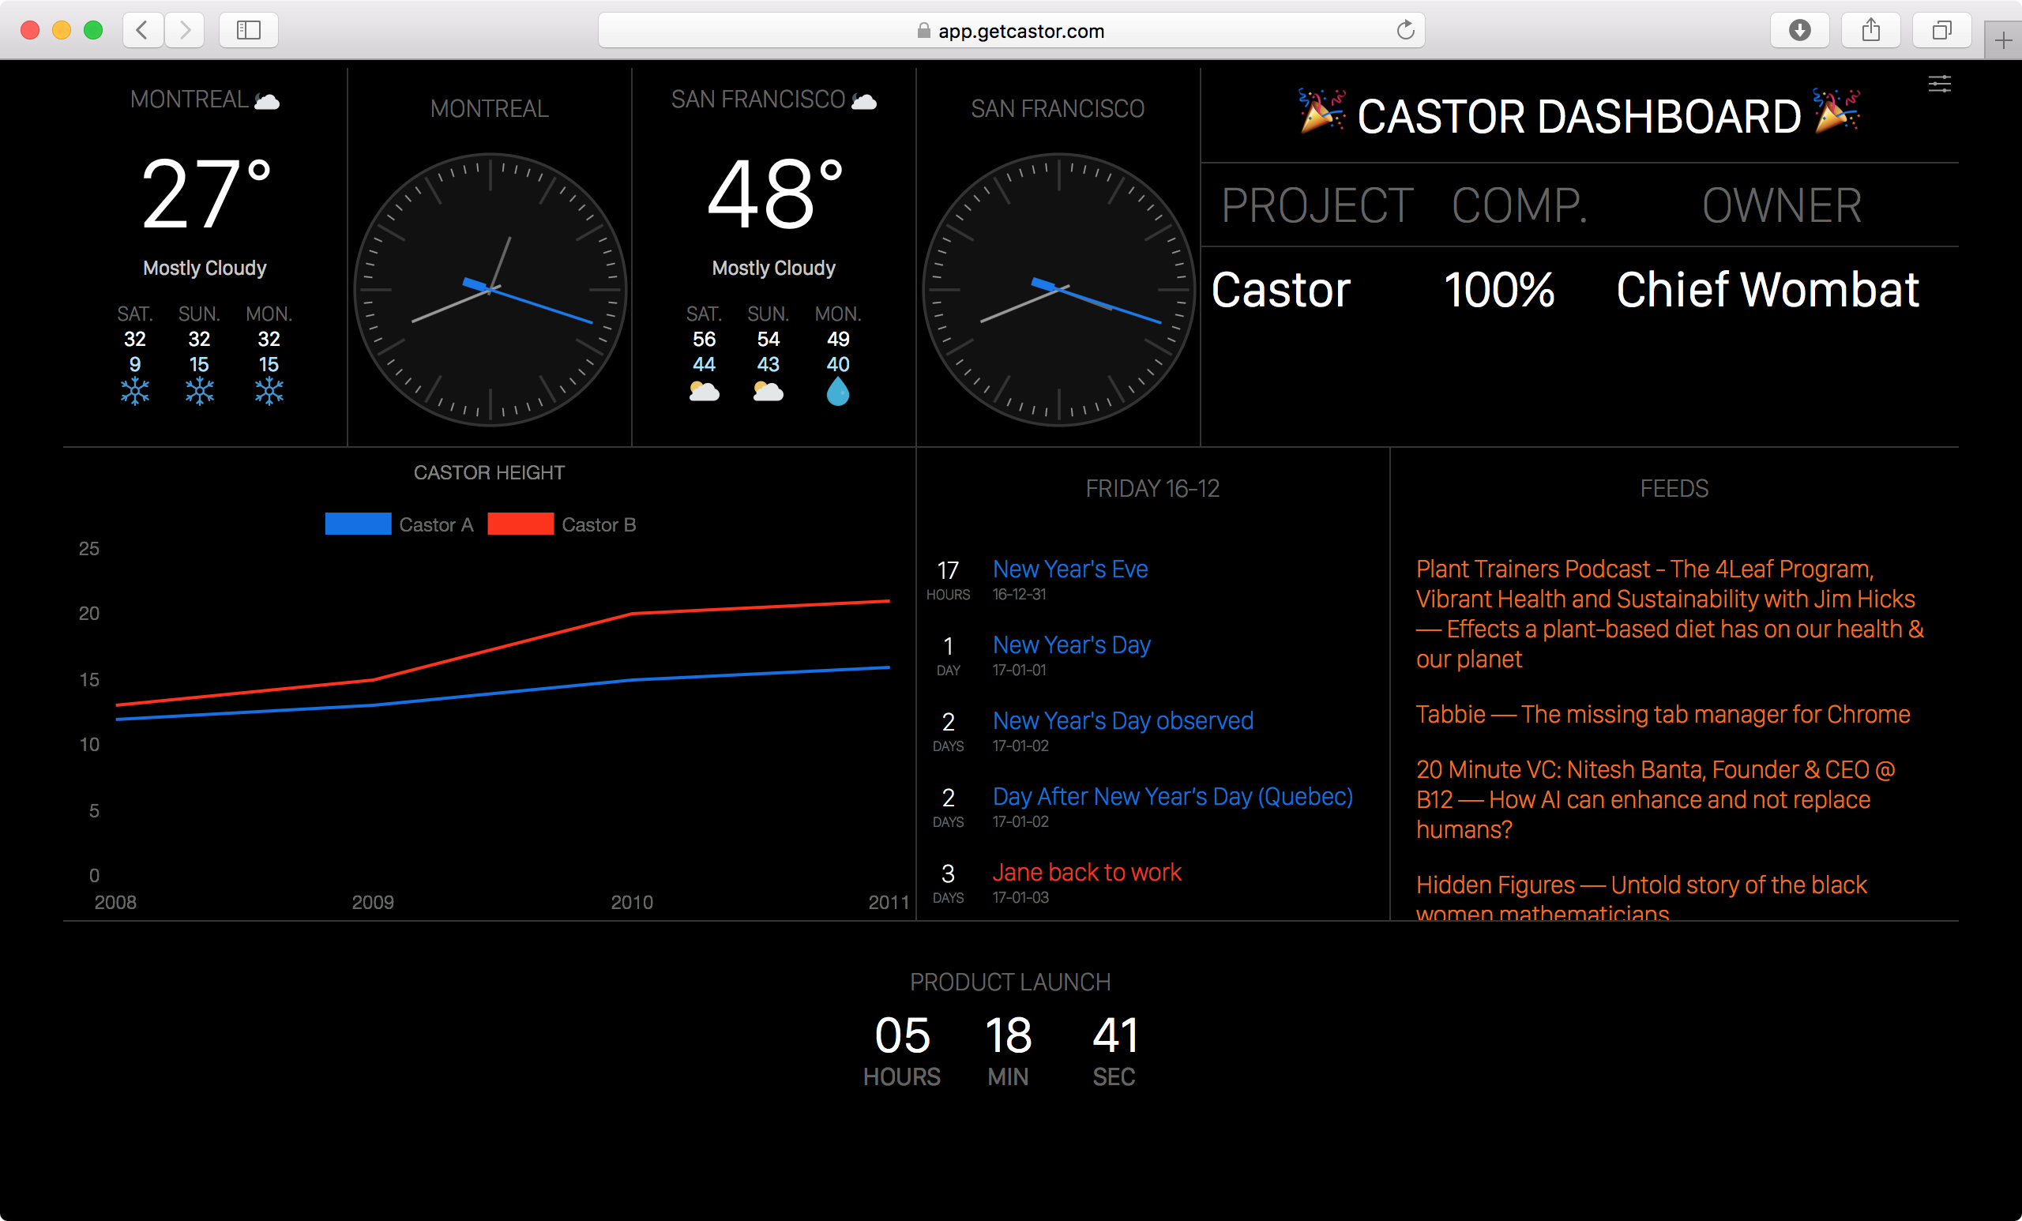Open Day After New Year's Day (Quebec) event
This screenshot has height=1221, width=2022.
tap(1172, 796)
